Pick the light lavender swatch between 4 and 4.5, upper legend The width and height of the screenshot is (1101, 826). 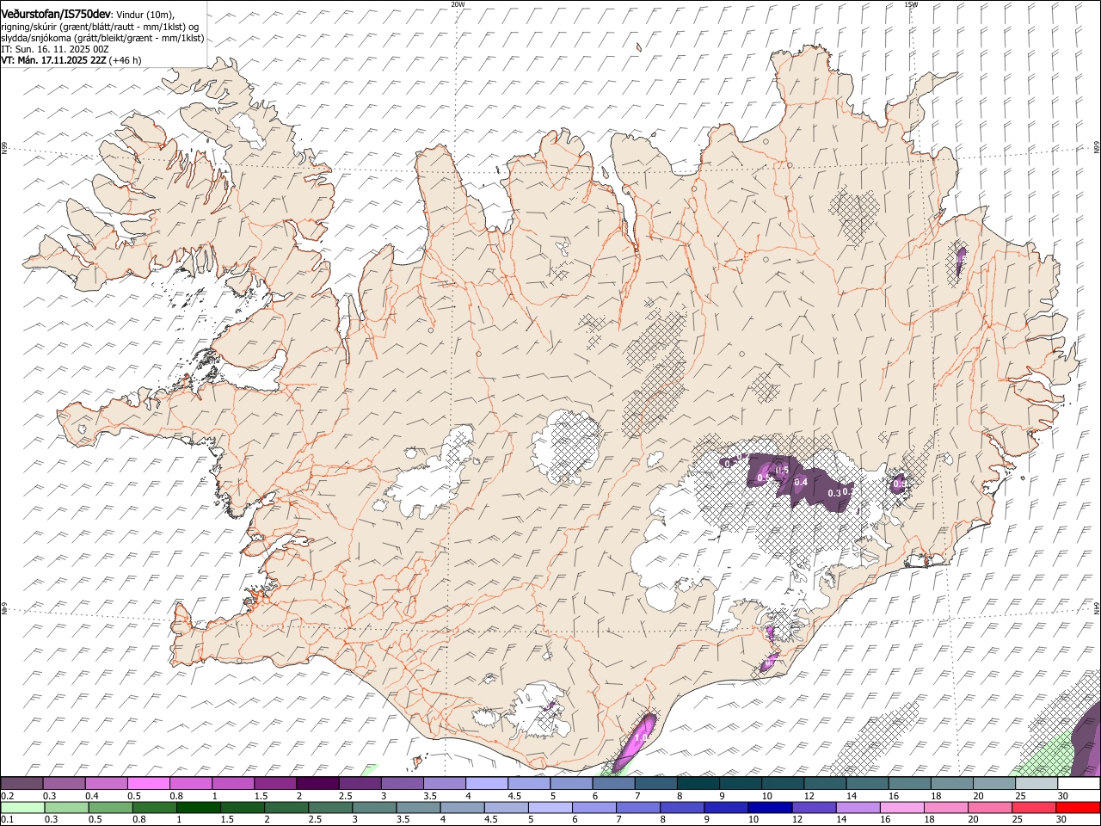pos(486,784)
